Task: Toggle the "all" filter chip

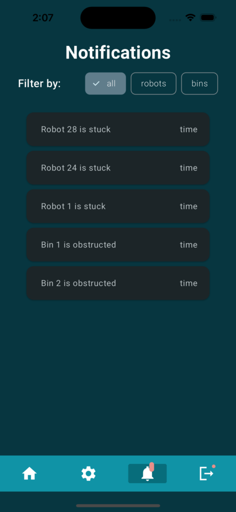Action: coord(105,83)
